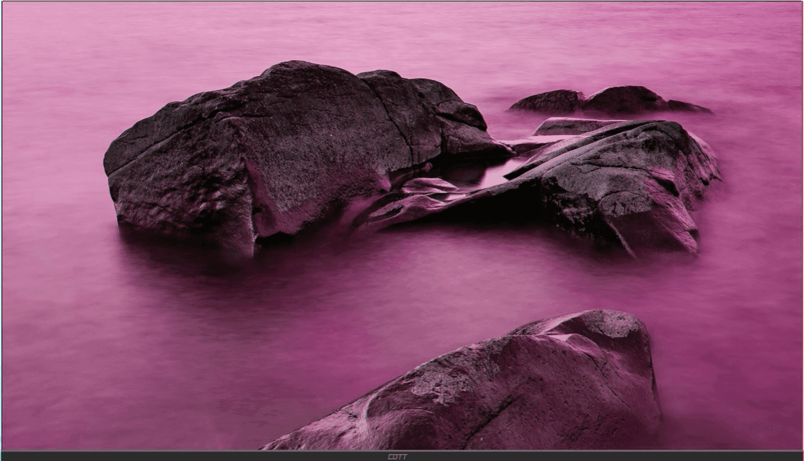Click the vertical crack on the large boulder
Image resolution: width=804 pixels, height=461 pixels.
(397, 122)
